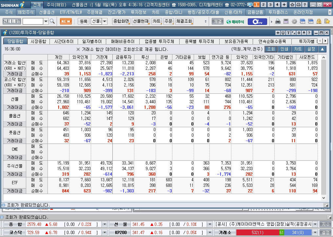The width and height of the screenshot is (333, 237).
Task: Open the calculator icon in toolbar
Action: [286, 21]
